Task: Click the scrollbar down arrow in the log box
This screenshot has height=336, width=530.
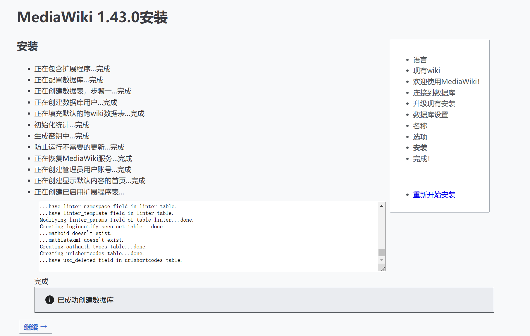Action: point(381,260)
